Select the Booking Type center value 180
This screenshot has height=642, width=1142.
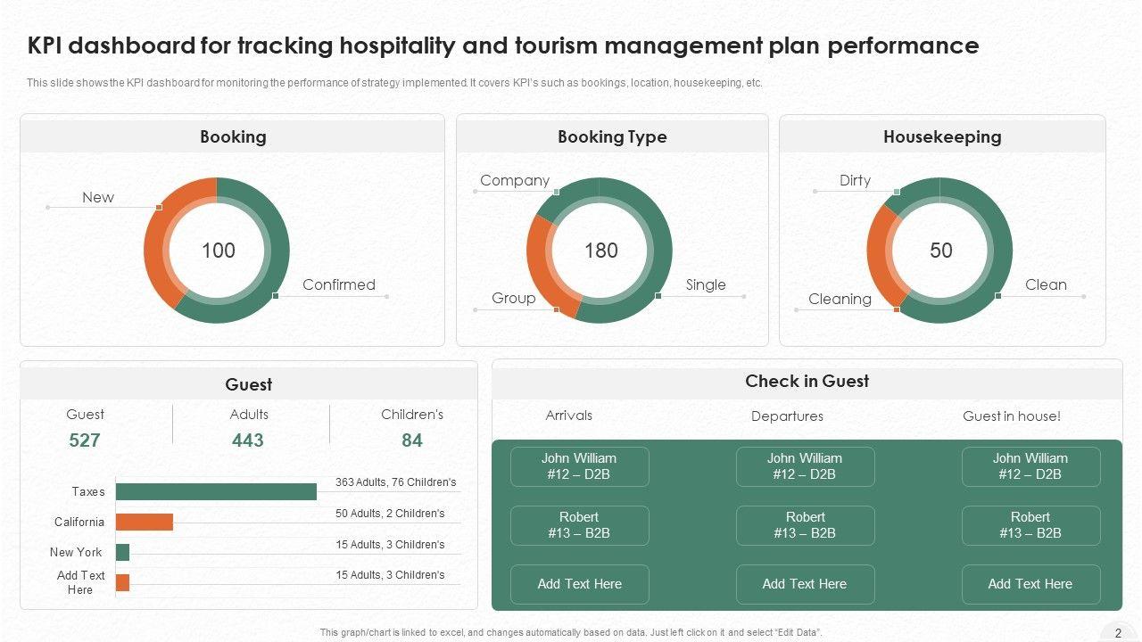pos(600,251)
